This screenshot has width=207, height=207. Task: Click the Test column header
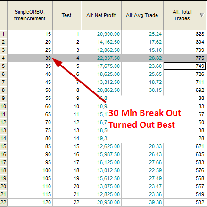coord(66,15)
